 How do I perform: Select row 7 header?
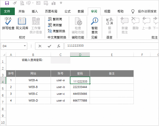click(x=3, y=101)
